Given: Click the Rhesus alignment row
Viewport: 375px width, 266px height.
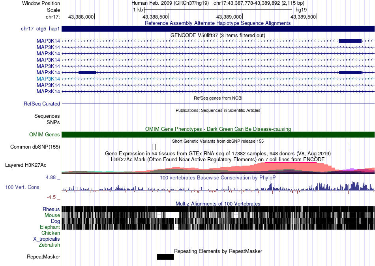Looking at the screenshot, I should tap(218, 209).
